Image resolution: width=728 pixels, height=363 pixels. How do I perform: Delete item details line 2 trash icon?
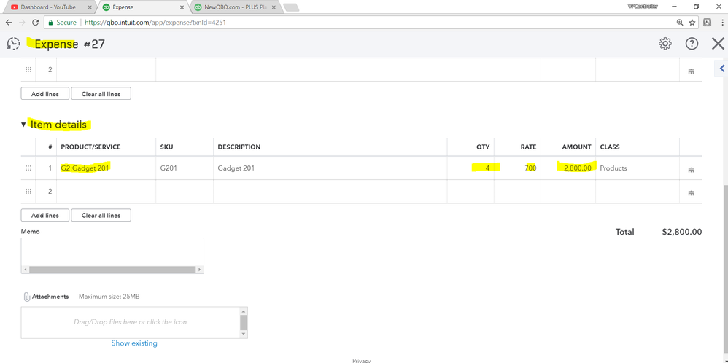click(x=691, y=193)
